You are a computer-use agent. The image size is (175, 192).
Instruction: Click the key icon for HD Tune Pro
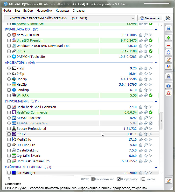(x=146, y=145)
